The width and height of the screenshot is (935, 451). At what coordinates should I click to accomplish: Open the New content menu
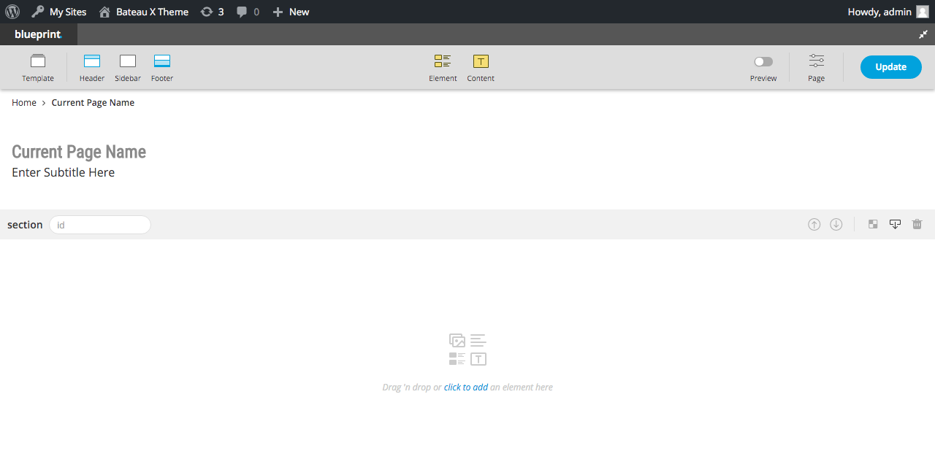pos(291,12)
